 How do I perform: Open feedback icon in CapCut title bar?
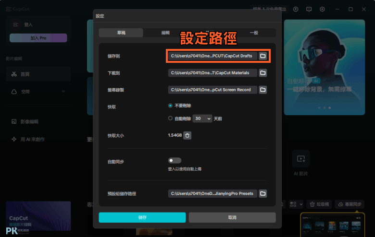(x=309, y=9)
